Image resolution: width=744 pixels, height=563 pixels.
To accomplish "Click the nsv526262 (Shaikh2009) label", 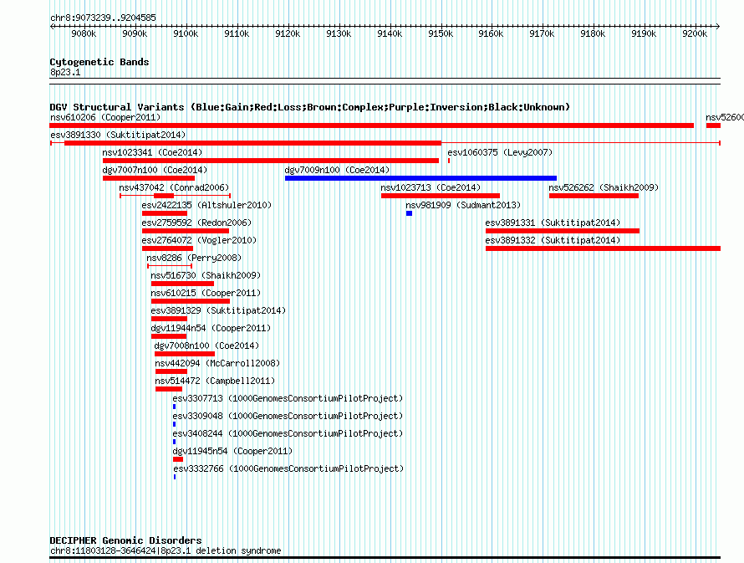I will (604, 187).
